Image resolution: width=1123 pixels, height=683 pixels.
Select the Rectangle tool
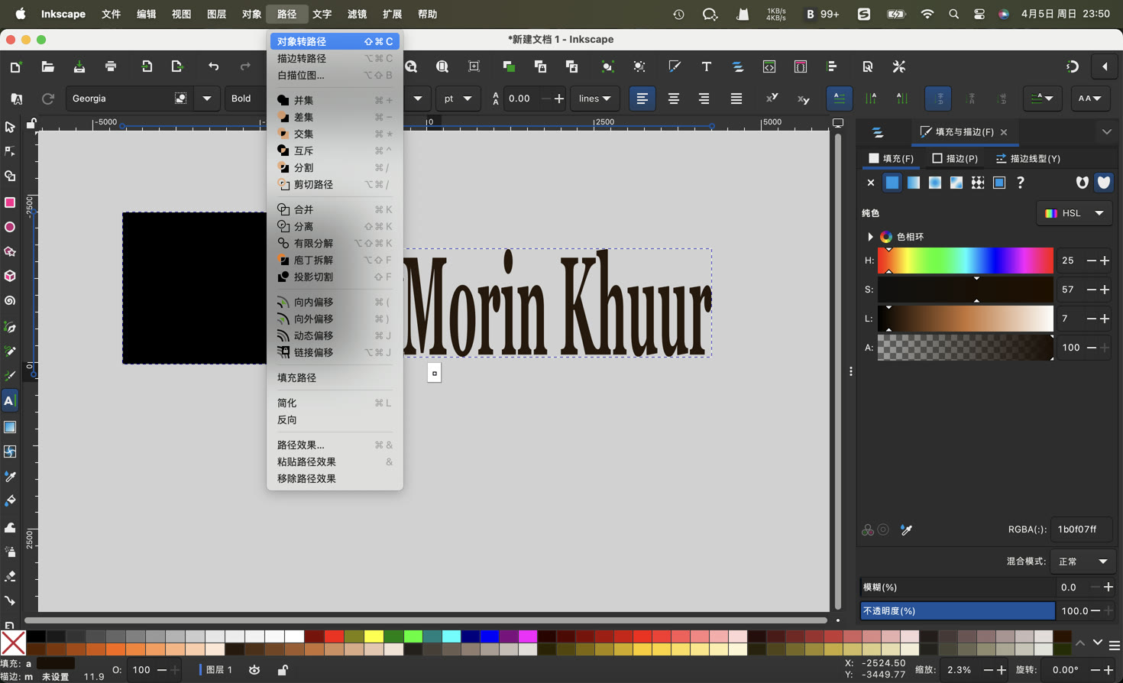(x=10, y=202)
